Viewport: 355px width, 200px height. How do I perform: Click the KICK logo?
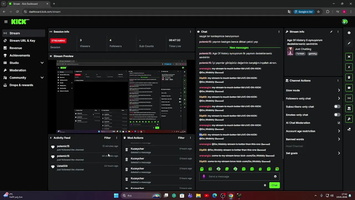[x=20, y=21]
